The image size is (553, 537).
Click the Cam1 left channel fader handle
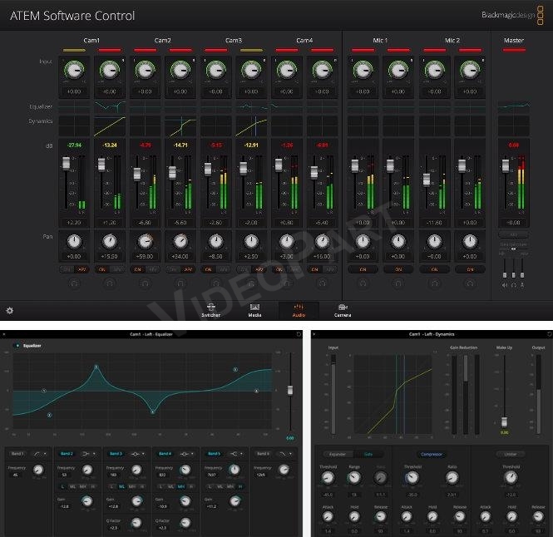pyautogui.click(x=66, y=163)
